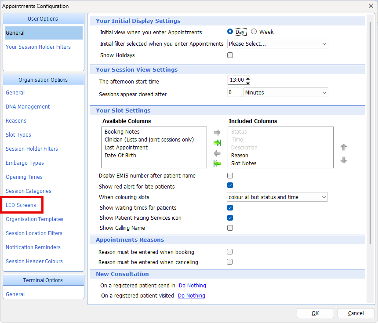The image size is (378, 323).
Task: Untick Show red alert for late patients
Action: coord(230,185)
